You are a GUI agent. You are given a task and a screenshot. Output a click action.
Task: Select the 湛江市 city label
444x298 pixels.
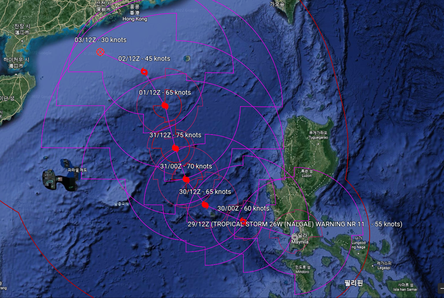22,32
